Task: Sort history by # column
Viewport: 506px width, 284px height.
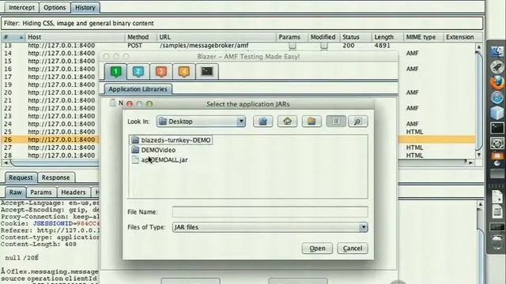Action: pyautogui.click(x=13, y=37)
